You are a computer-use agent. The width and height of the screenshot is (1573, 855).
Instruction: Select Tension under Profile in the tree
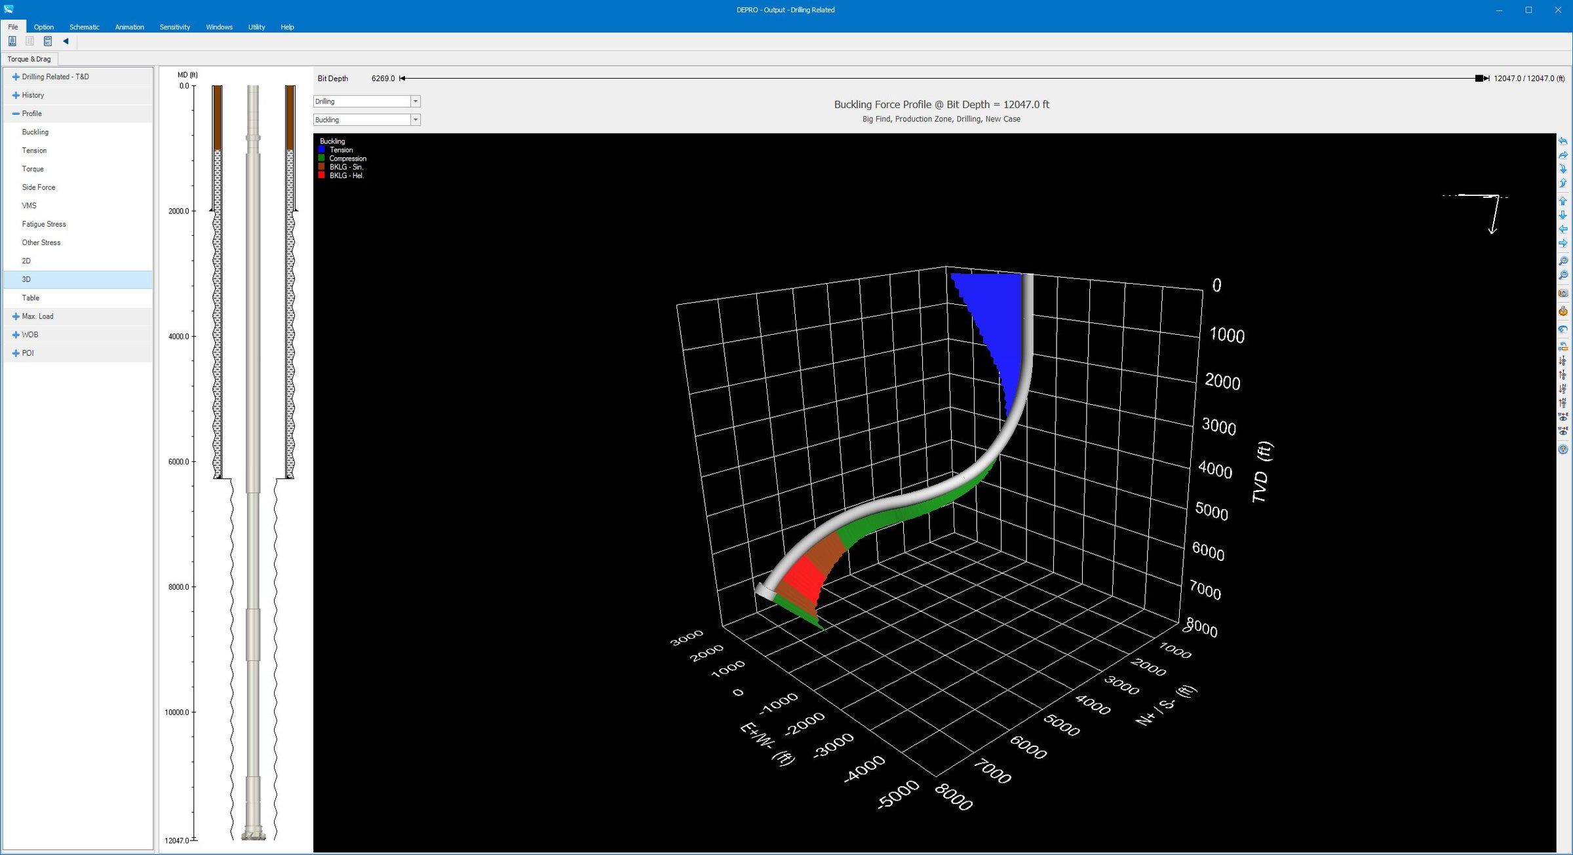(78, 150)
